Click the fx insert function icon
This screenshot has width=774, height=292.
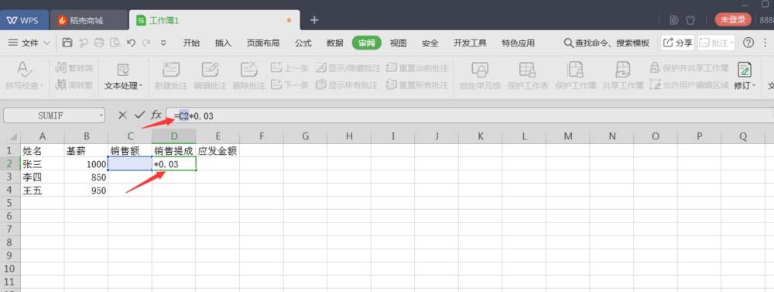tap(156, 115)
